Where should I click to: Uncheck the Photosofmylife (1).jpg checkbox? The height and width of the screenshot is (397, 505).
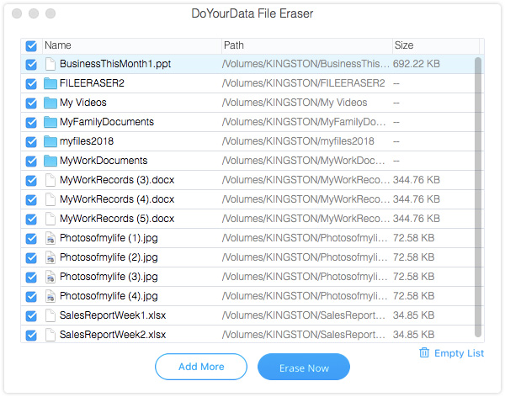point(31,238)
